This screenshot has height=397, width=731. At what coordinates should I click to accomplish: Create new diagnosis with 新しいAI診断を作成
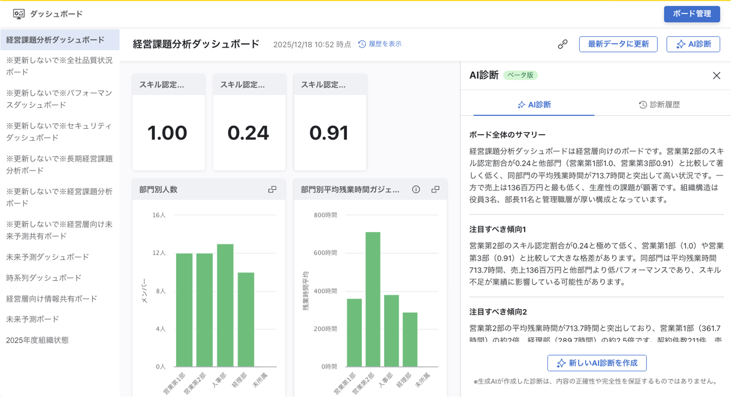(x=597, y=363)
